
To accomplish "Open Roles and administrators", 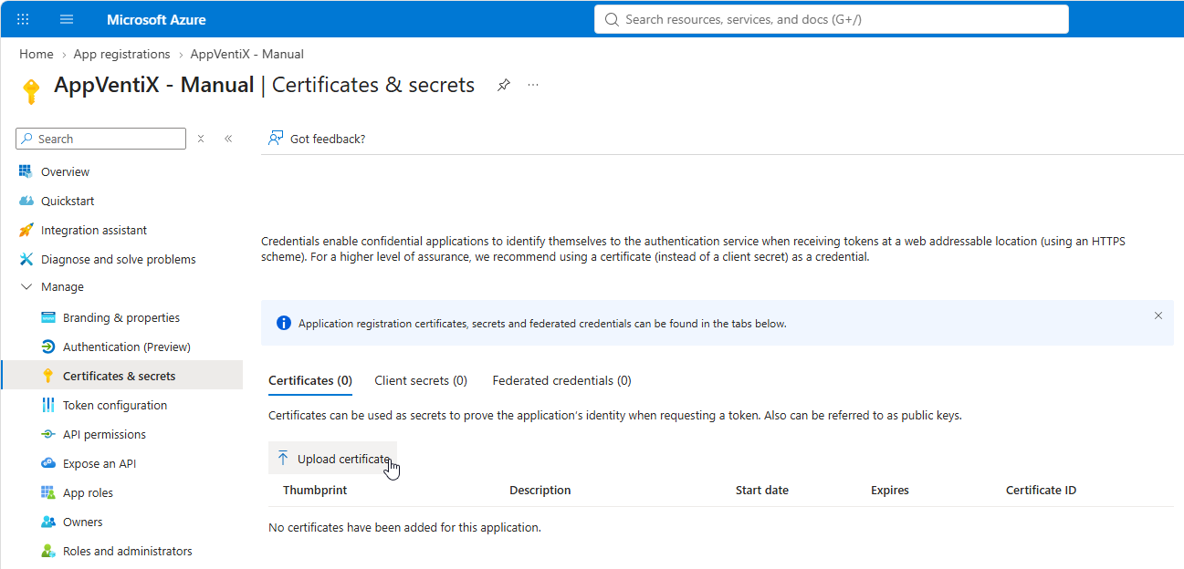I will tap(128, 551).
